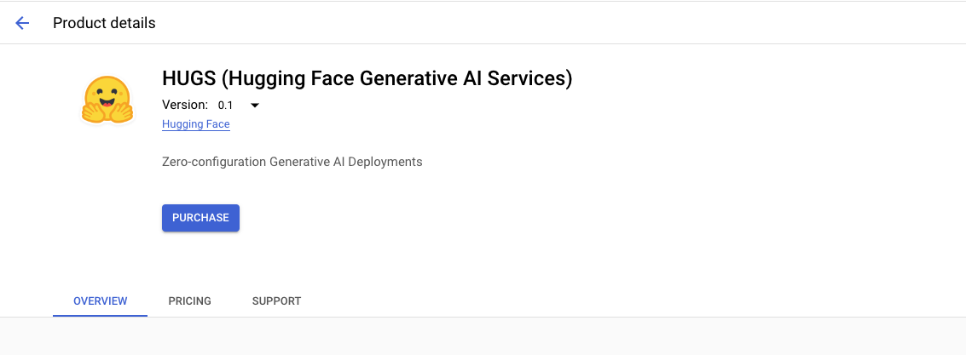The width and height of the screenshot is (966, 355).
Task: Open the PRICING tab
Action: click(189, 301)
